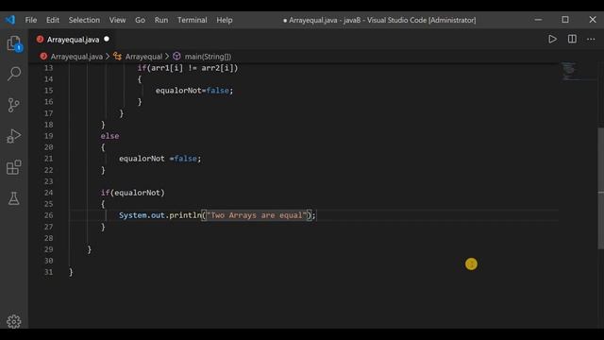The image size is (604, 340).
Task: Click the main(String[]) breadcrumb
Action: coord(208,57)
